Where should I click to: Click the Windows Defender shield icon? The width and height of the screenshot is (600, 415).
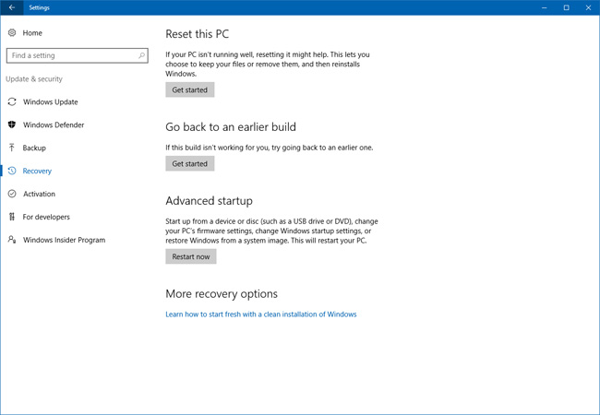click(x=12, y=125)
